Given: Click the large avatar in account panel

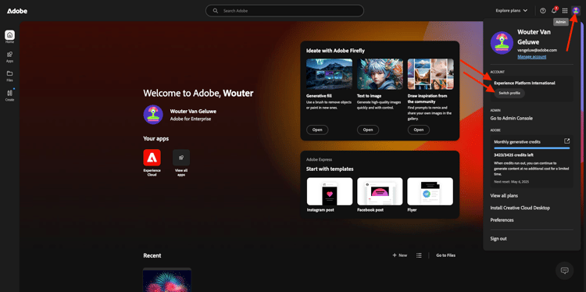Looking at the screenshot, I should coord(502,43).
